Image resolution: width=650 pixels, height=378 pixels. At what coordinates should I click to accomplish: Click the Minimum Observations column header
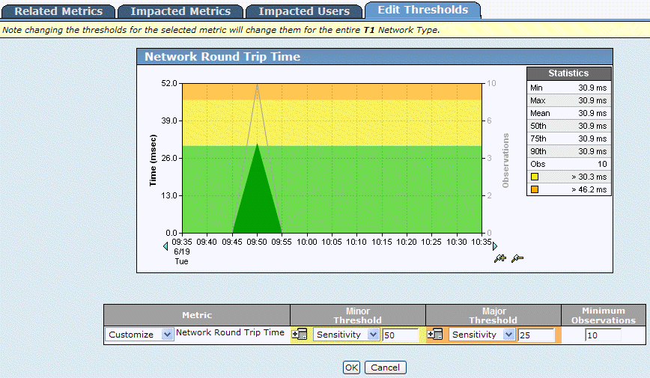pos(603,315)
